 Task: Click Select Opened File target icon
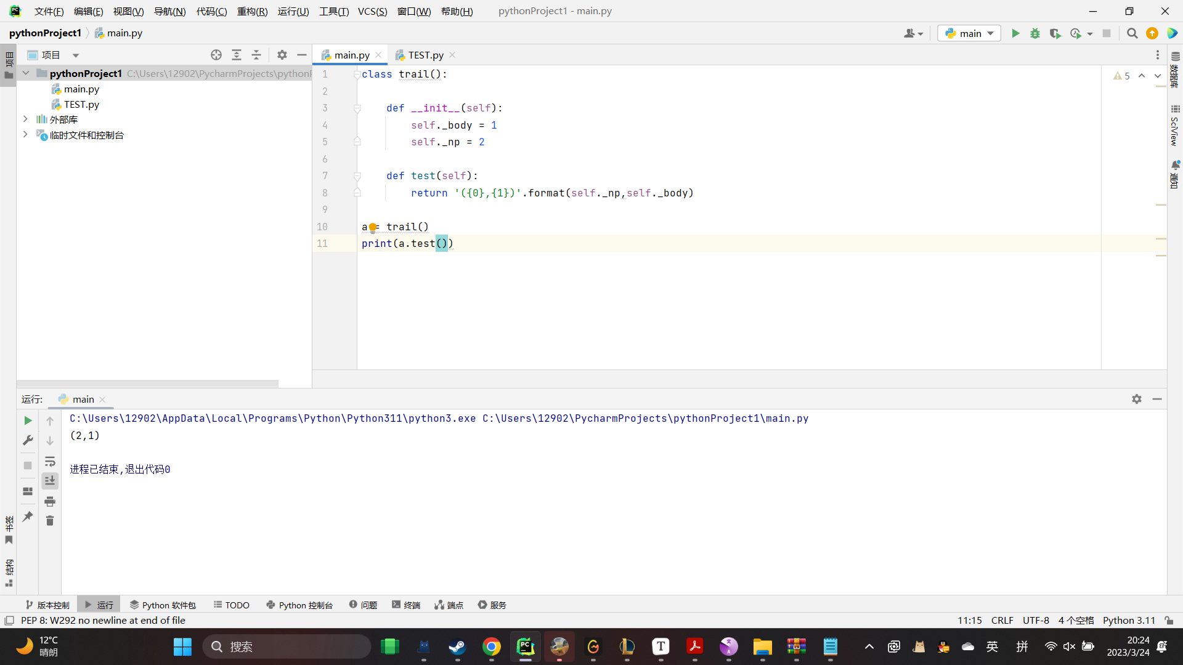[x=216, y=55]
